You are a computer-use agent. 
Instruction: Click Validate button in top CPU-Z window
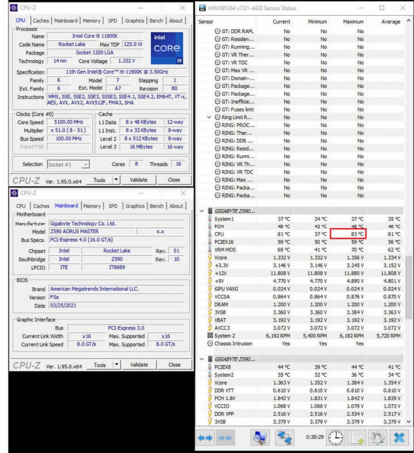[139, 180]
